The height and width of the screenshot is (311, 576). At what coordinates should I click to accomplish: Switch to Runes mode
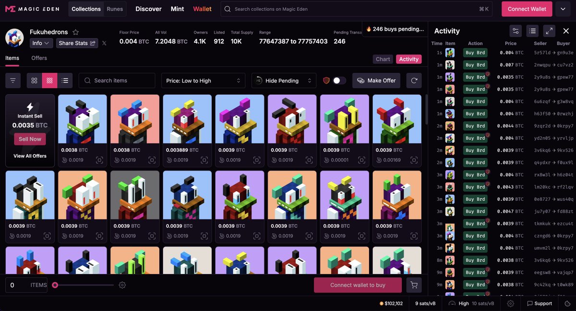click(x=115, y=9)
